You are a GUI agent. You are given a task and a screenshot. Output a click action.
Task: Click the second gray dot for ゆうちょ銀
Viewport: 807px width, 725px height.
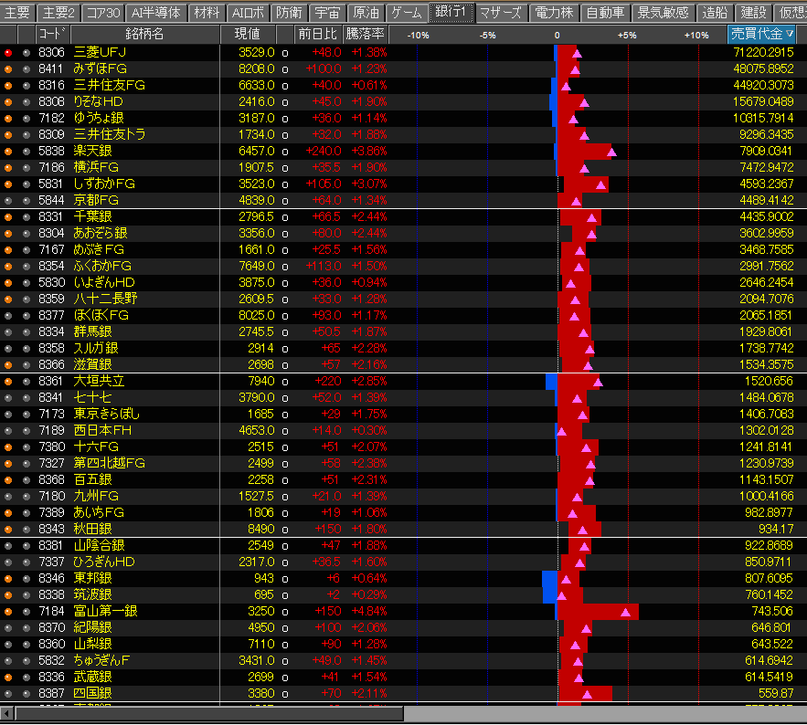pyautogui.click(x=27, y=119)
